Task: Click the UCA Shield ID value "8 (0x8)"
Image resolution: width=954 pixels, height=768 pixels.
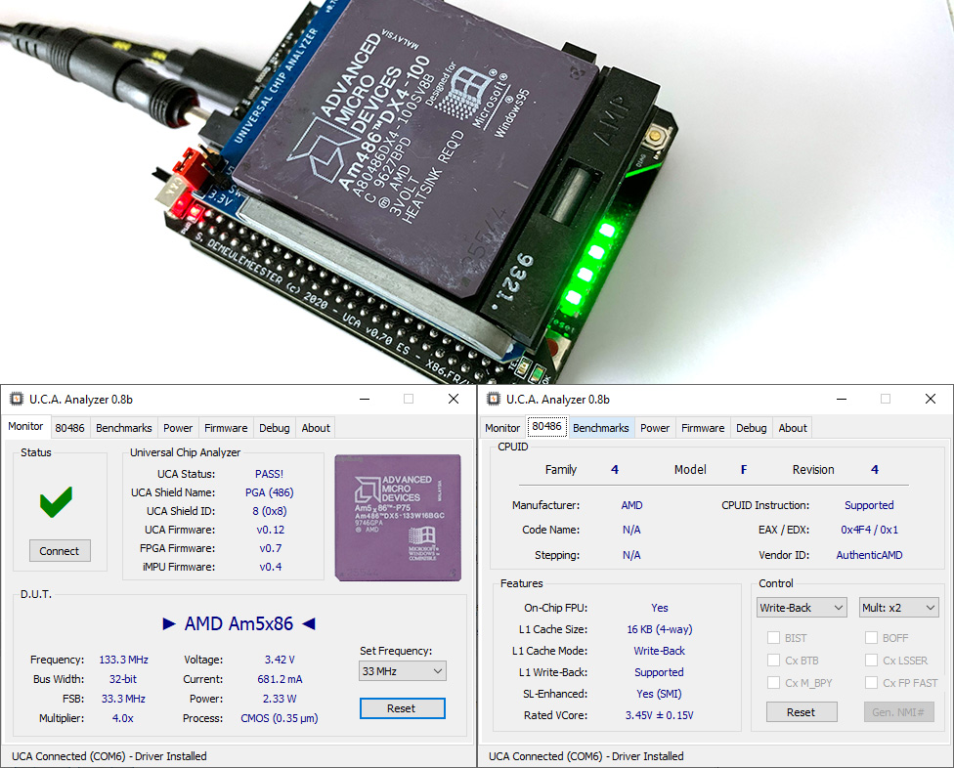Action: pyautogui.click(x=270, y=511)
